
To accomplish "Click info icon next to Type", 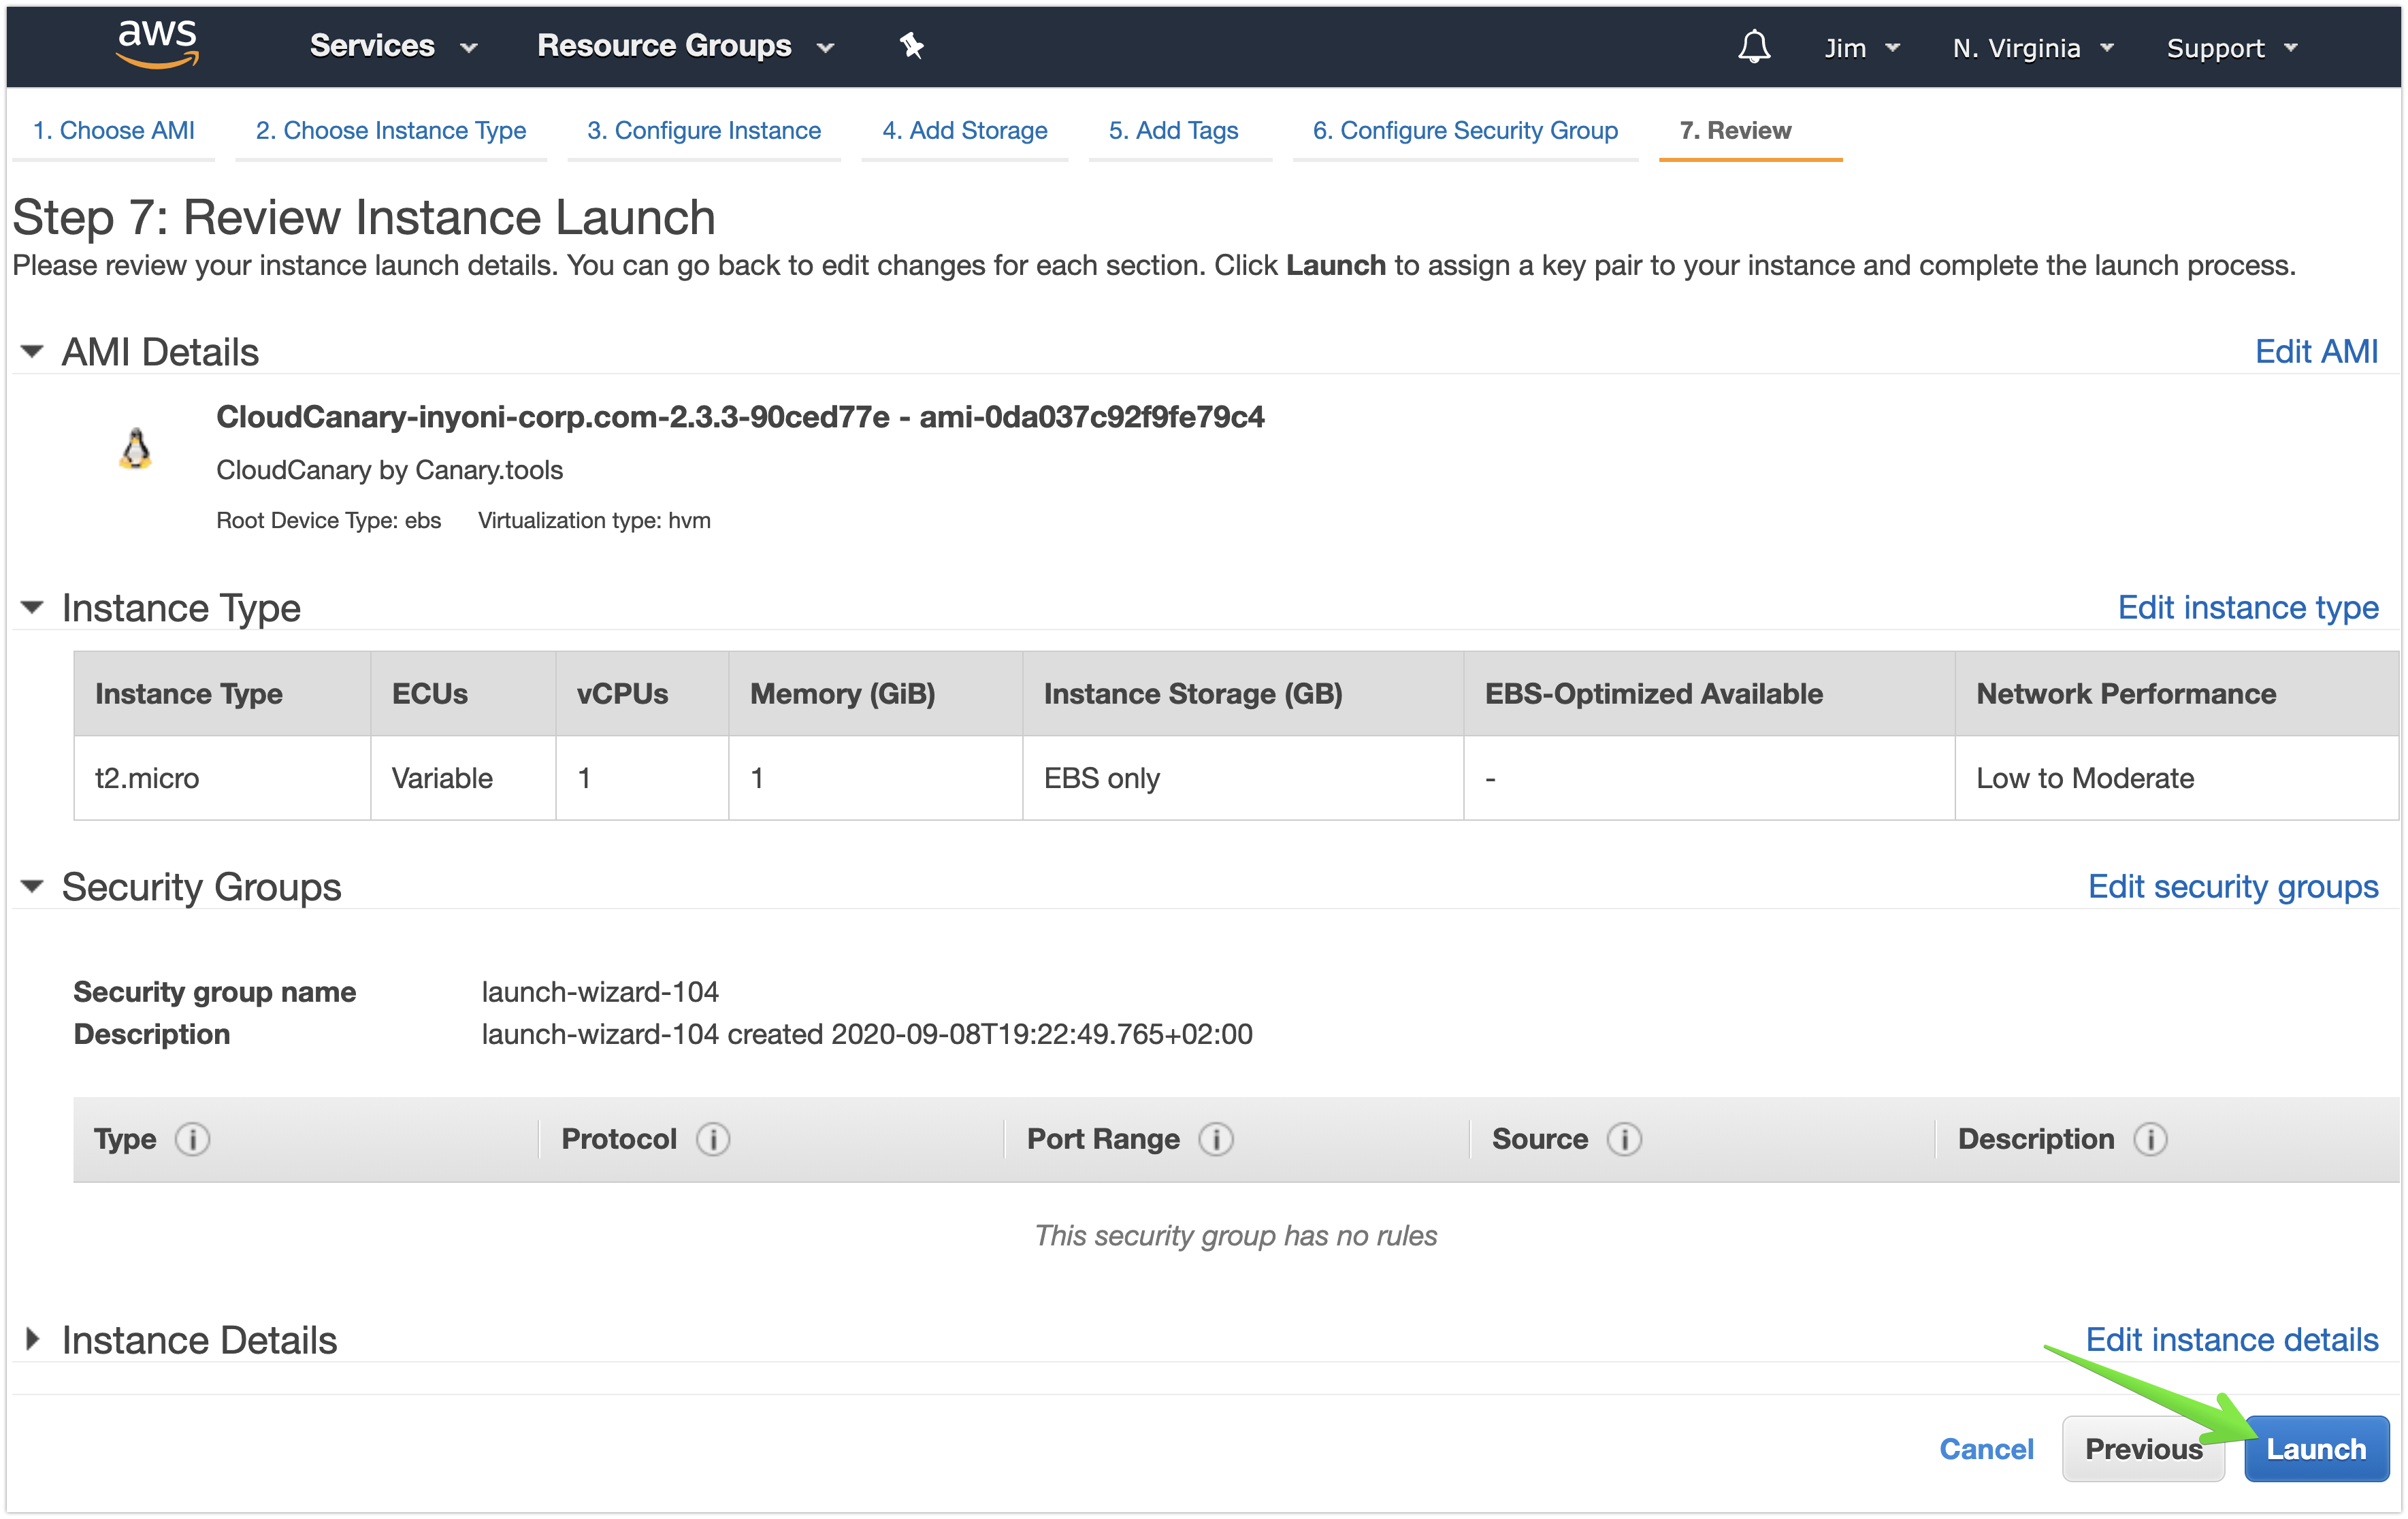I will (192, 1139).
